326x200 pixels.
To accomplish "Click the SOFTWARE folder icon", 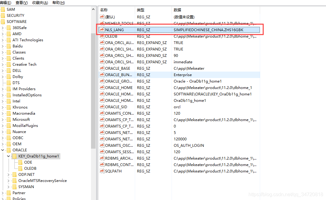I will pyautogui.click(x=3, y=22).
